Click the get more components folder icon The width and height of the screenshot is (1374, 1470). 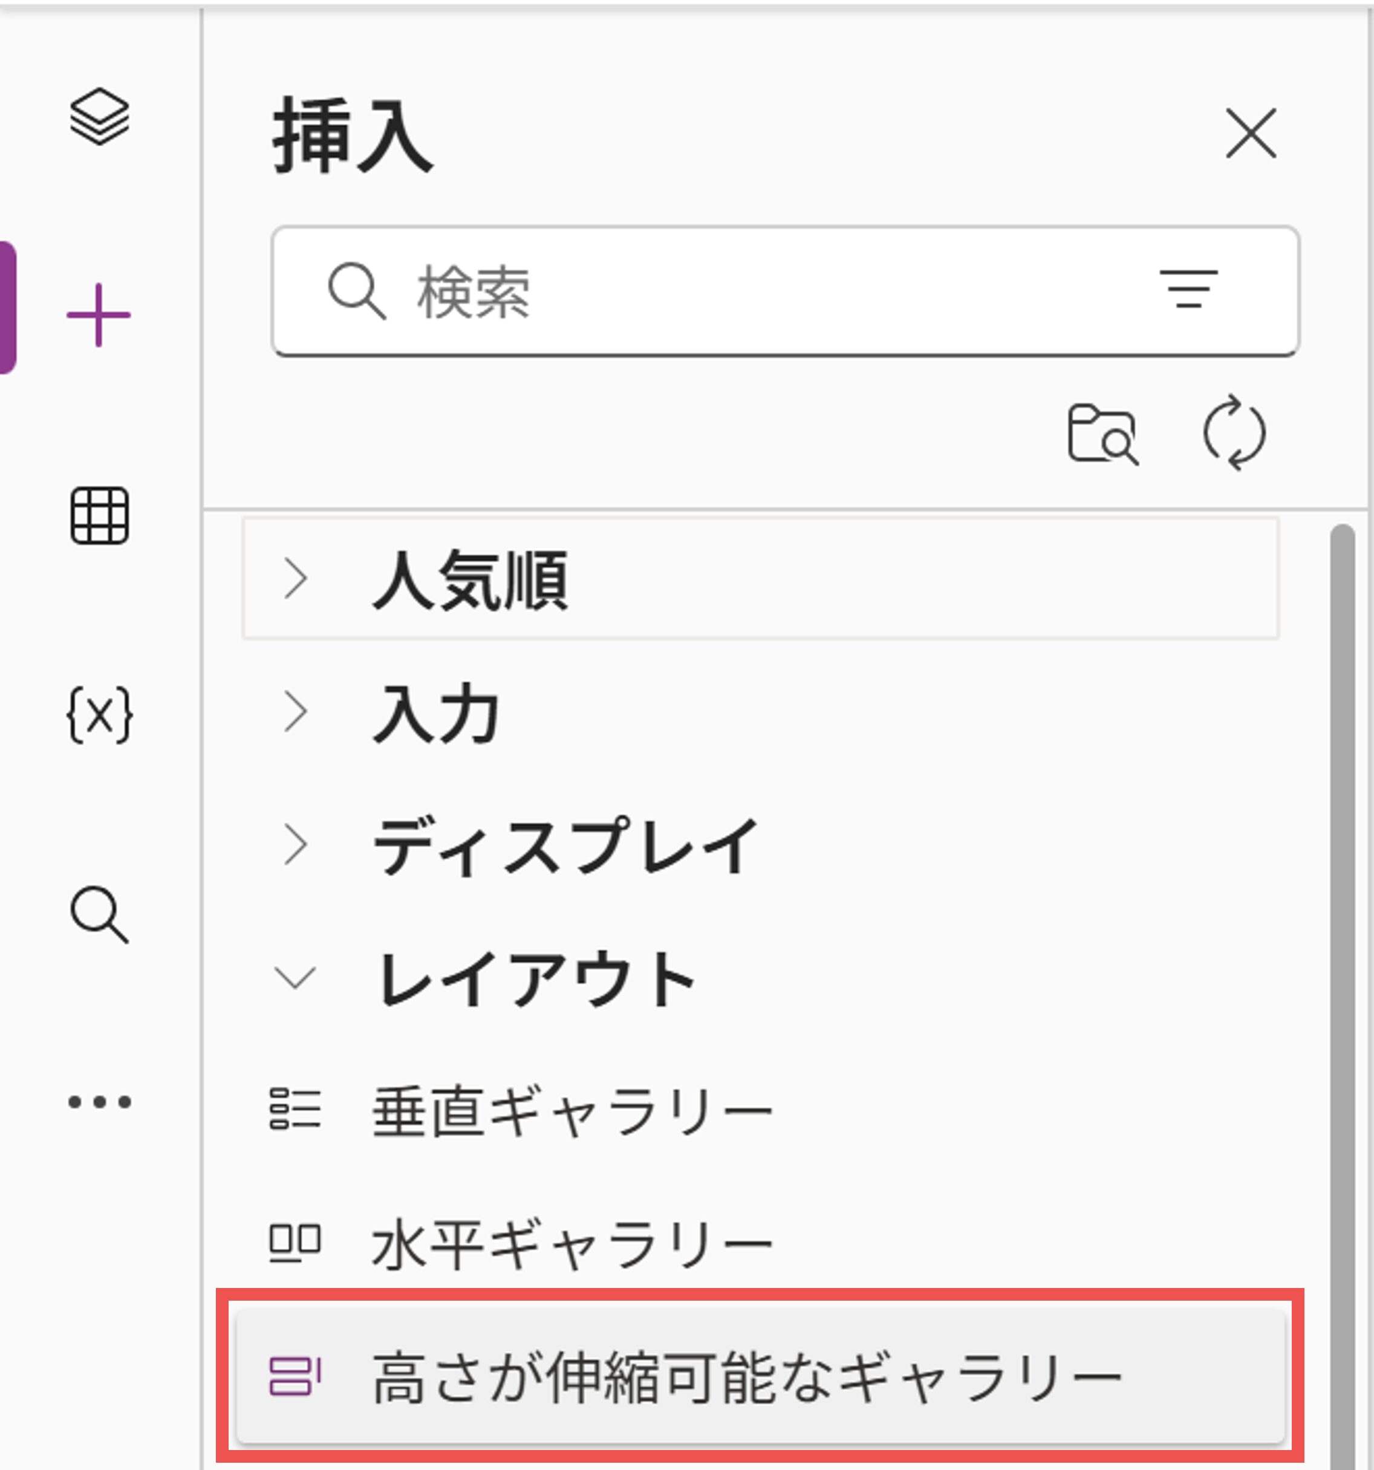1102,434
